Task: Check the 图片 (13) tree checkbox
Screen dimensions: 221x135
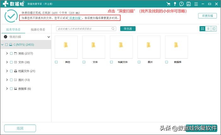Action: (11, 80)
